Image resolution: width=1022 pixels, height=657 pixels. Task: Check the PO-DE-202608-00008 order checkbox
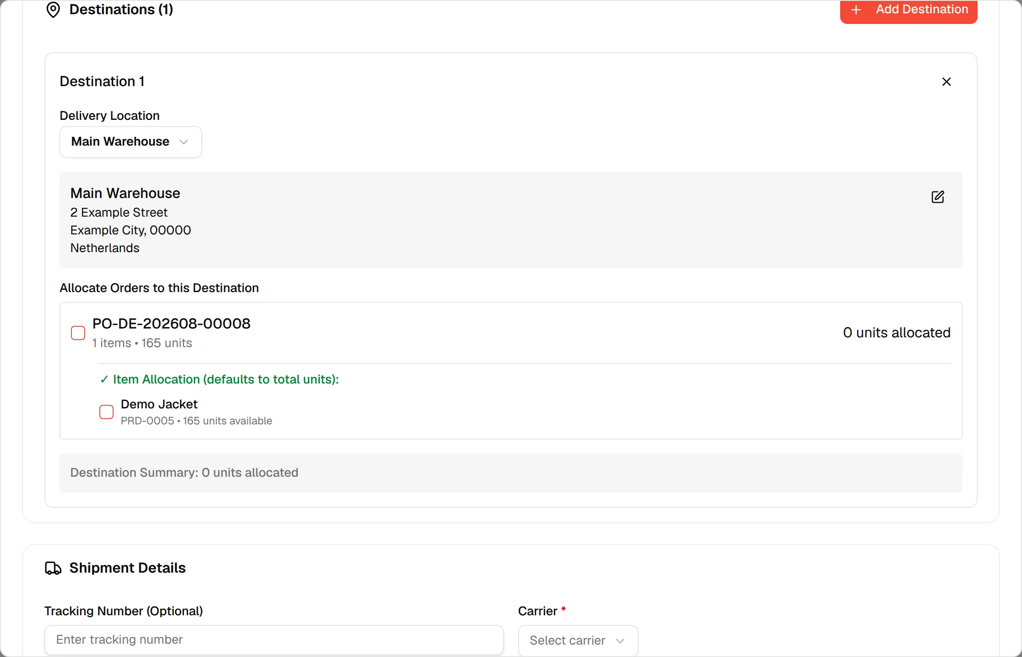[x=78, y=333]
